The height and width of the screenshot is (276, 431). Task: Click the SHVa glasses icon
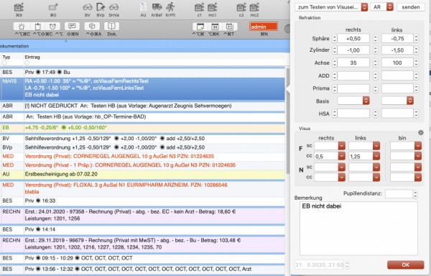coord(113,7)
